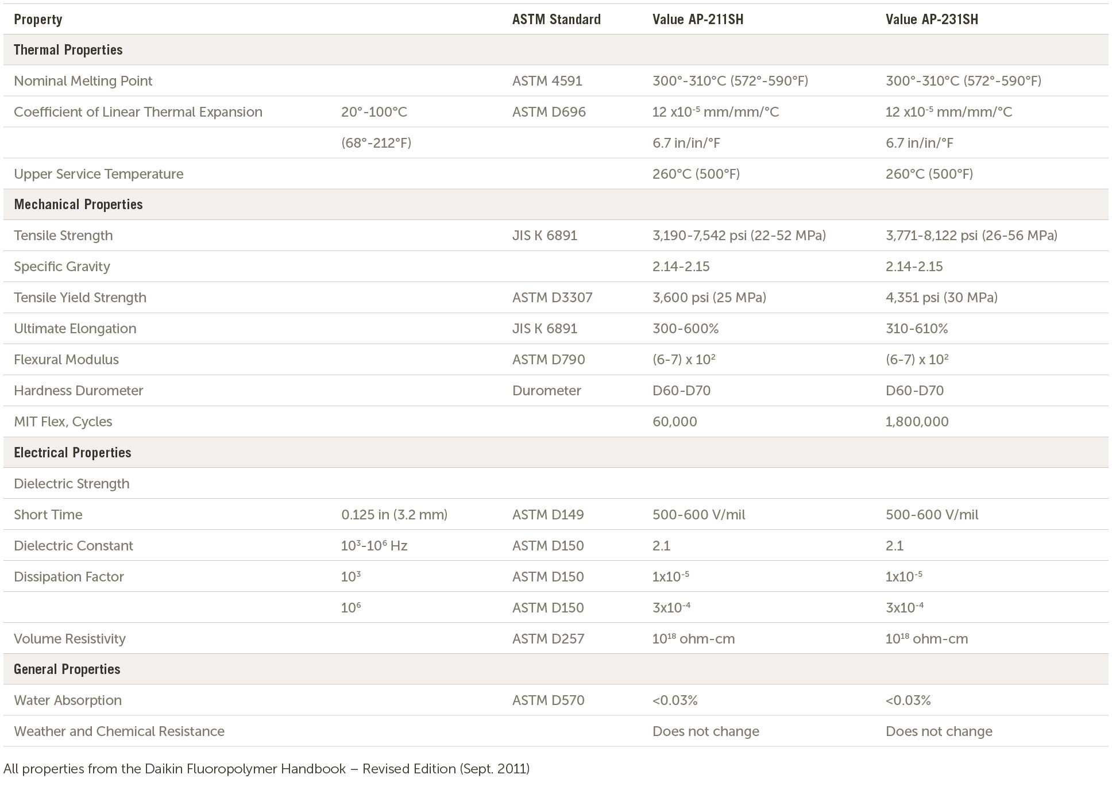This screenshot has width=1112, height=786.
Task: Click the Flexural Modulus row label
Action: [66, 360]
